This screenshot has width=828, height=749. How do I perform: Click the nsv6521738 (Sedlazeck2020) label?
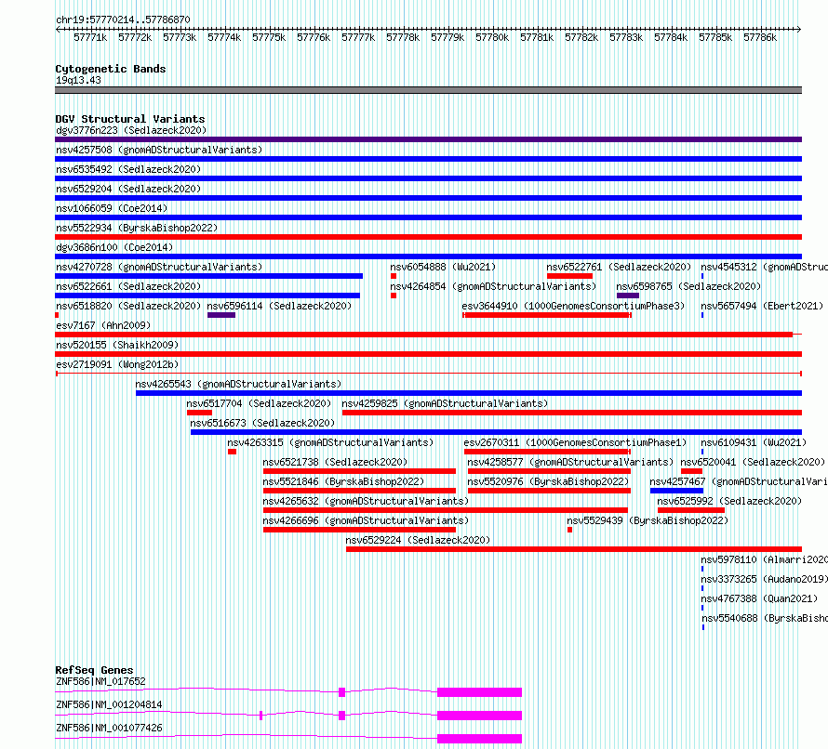pos(335,462)
